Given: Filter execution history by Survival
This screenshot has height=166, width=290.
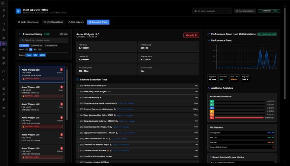Looking at the screenshot, I should [51, 45].
